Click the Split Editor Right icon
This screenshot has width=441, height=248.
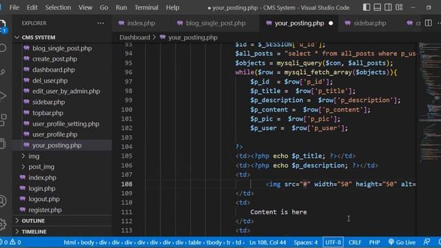[428, 23]
